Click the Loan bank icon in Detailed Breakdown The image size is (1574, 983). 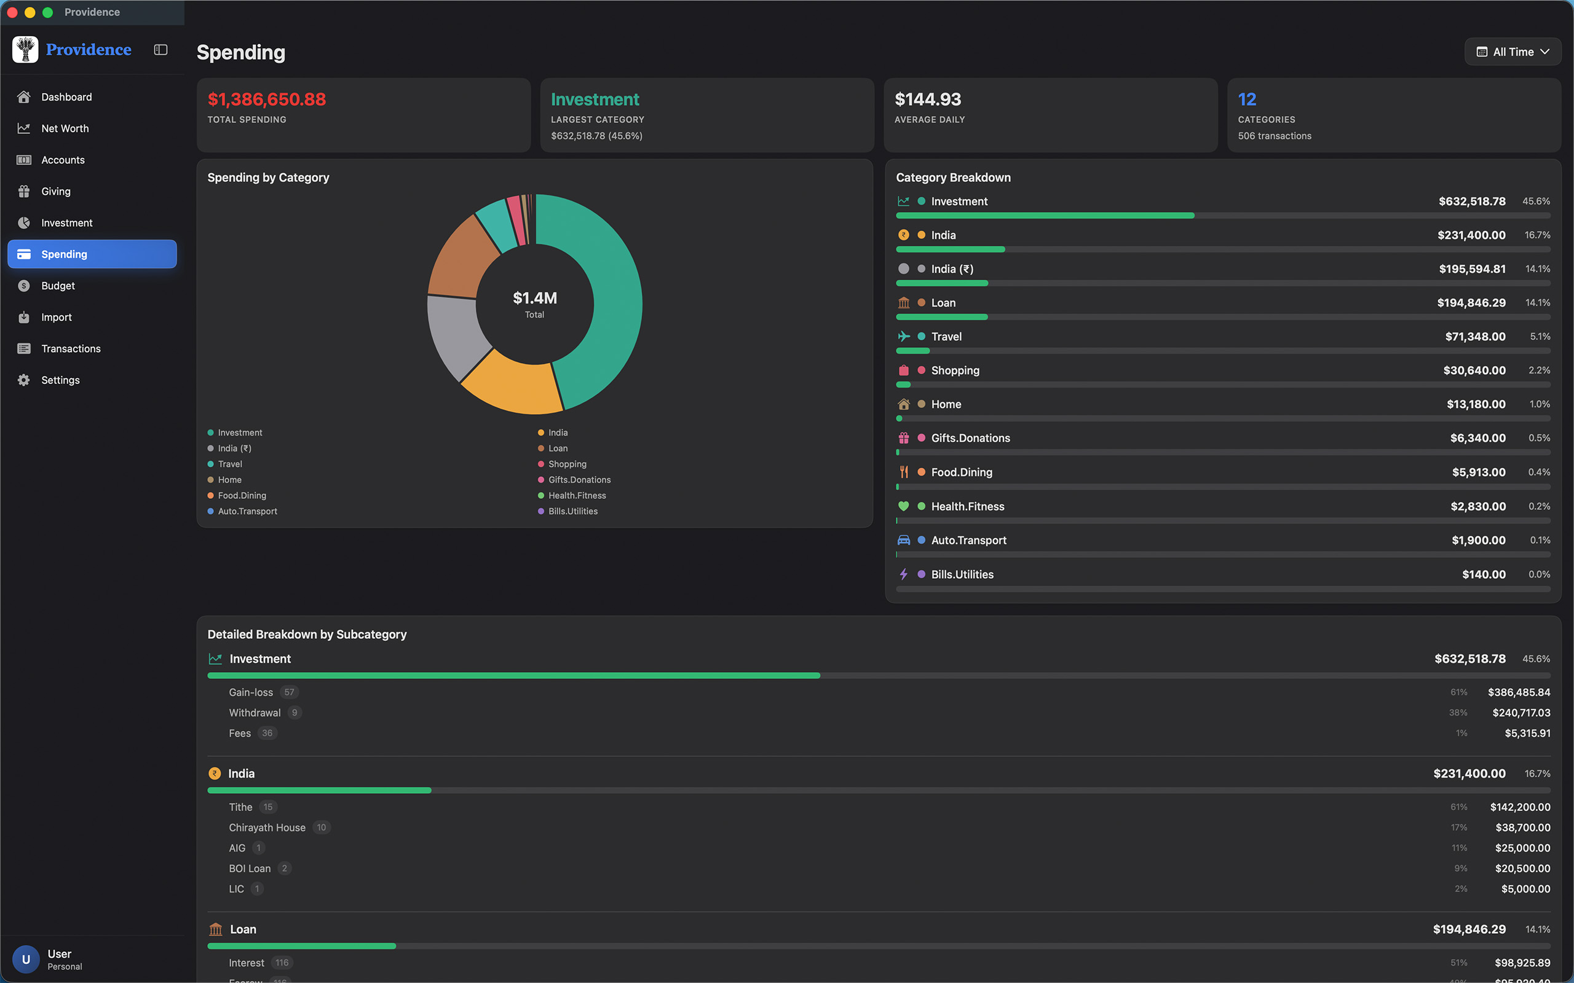click(215, 930)
